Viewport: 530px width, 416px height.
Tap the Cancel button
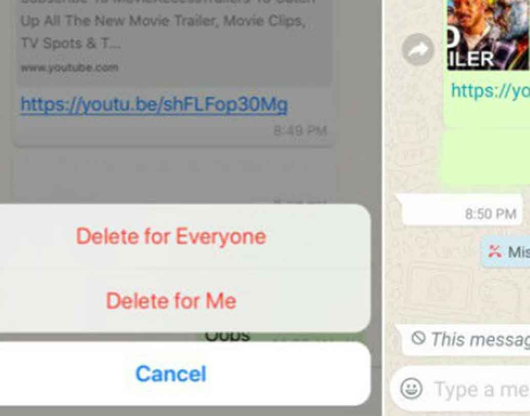(171, 373)
